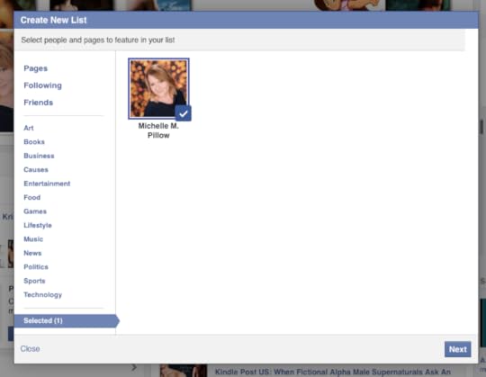Screen dimensions: 486x377
Task: Open the Following category
Action: click(x=43, y=85)
